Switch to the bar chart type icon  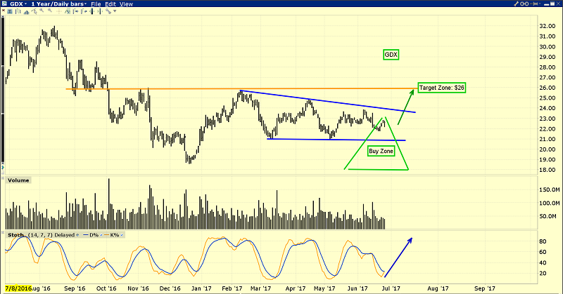[x=18, y=11]
